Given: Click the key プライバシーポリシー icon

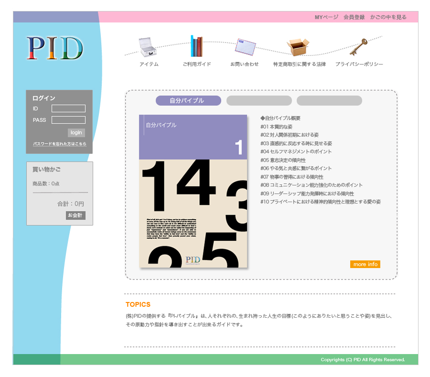Looking at the screenshot, I should 358,47.
